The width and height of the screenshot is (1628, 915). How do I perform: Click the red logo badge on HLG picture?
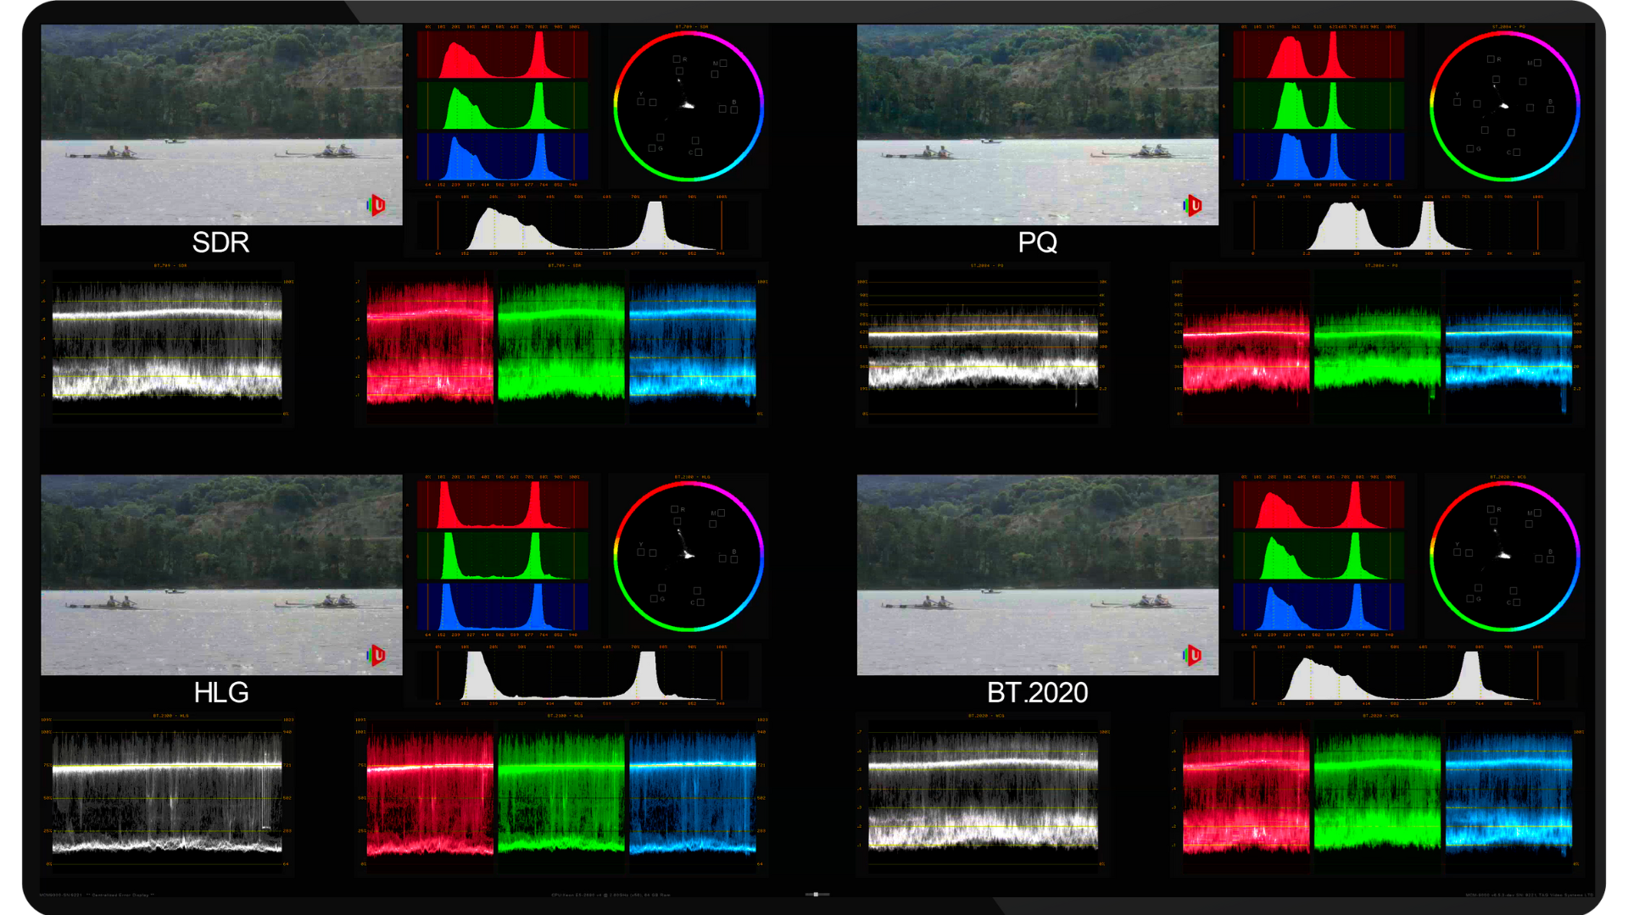coord(377,655)
